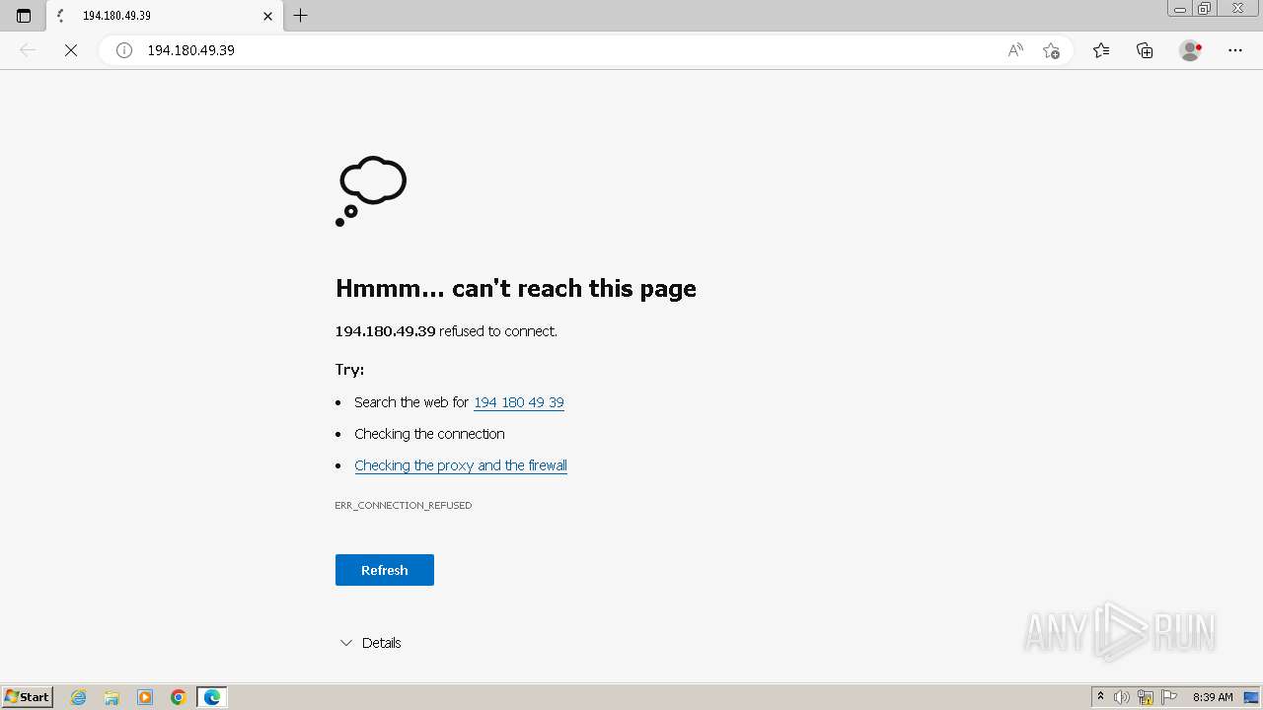Screen dimensions: 1263x710
Task: Select the heading Hmmm… can't reach this page
Action: point(516,288)
